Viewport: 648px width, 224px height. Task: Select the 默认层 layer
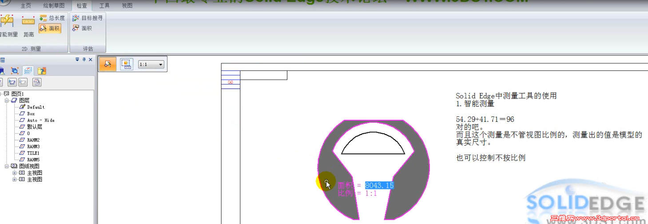point(35,127)
